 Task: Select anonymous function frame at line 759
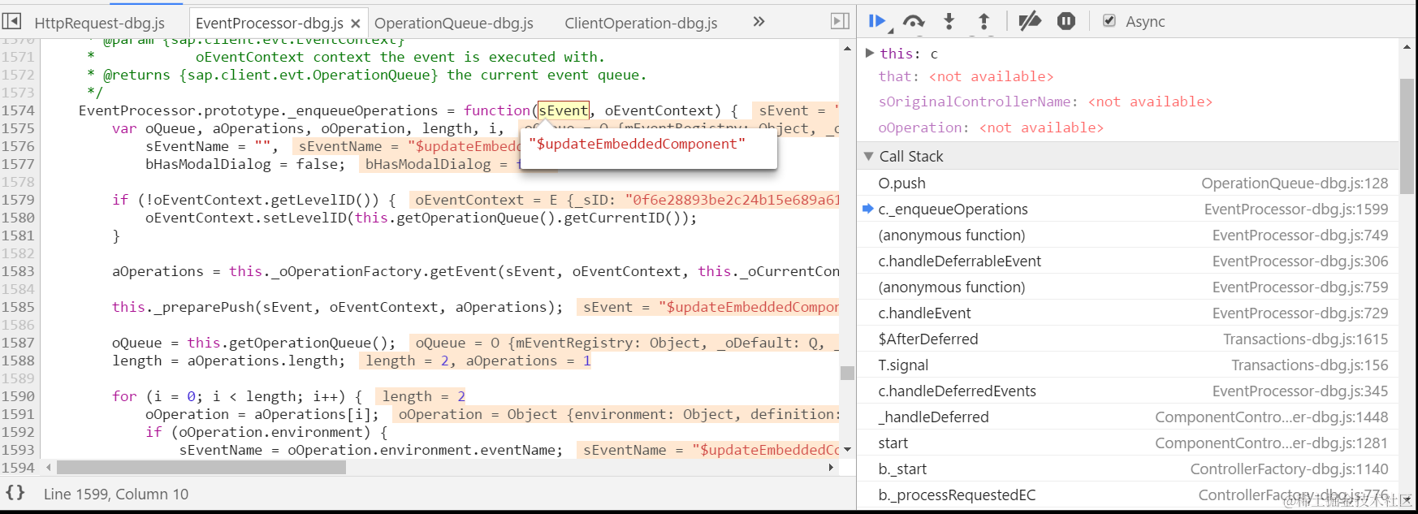point(1128,287)
